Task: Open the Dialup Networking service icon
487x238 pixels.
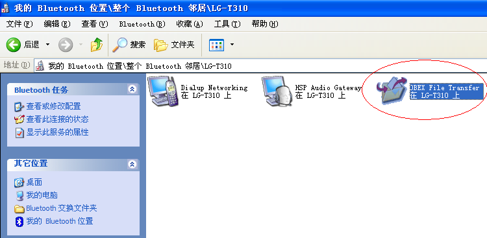Action: click(163, 91)
